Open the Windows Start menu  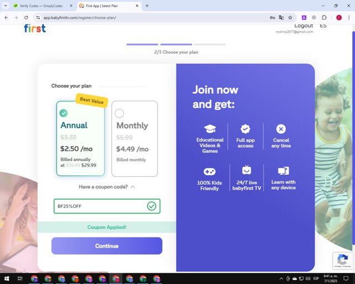click(x=7, y=278)
